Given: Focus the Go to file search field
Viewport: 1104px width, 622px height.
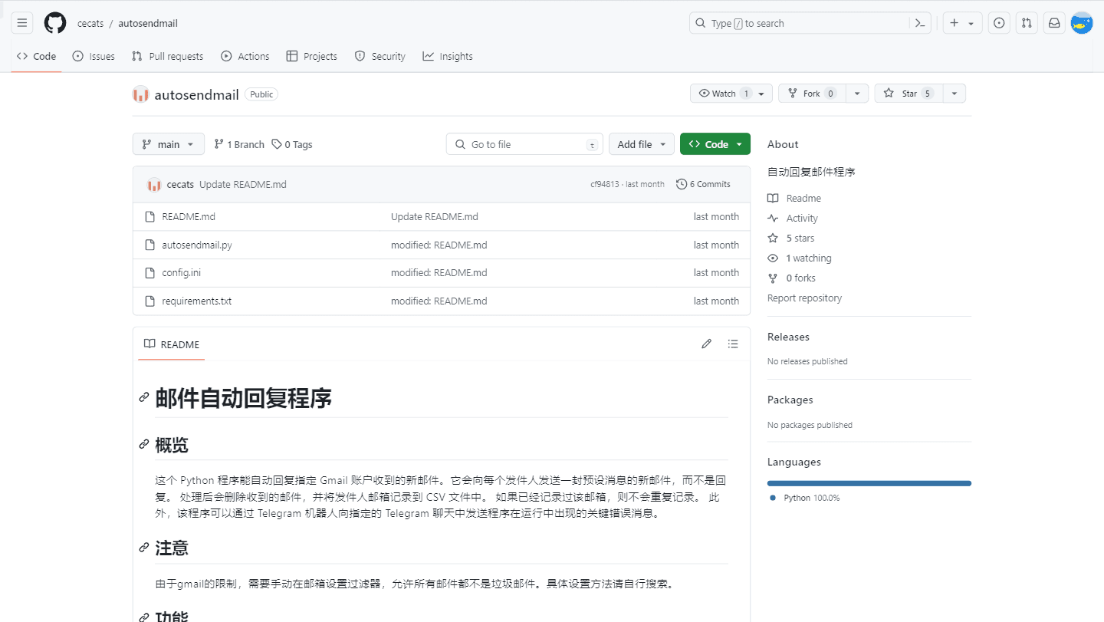Looking at the screenshot, I should (524, 144).
